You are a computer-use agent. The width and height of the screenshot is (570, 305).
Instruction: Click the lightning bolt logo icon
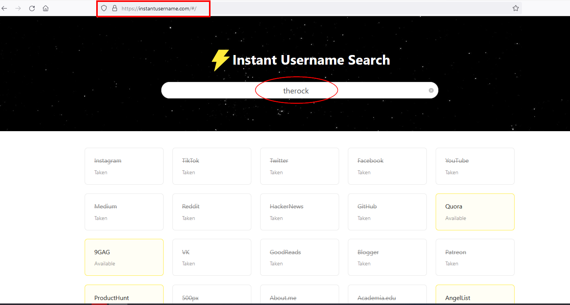point(220,60)
